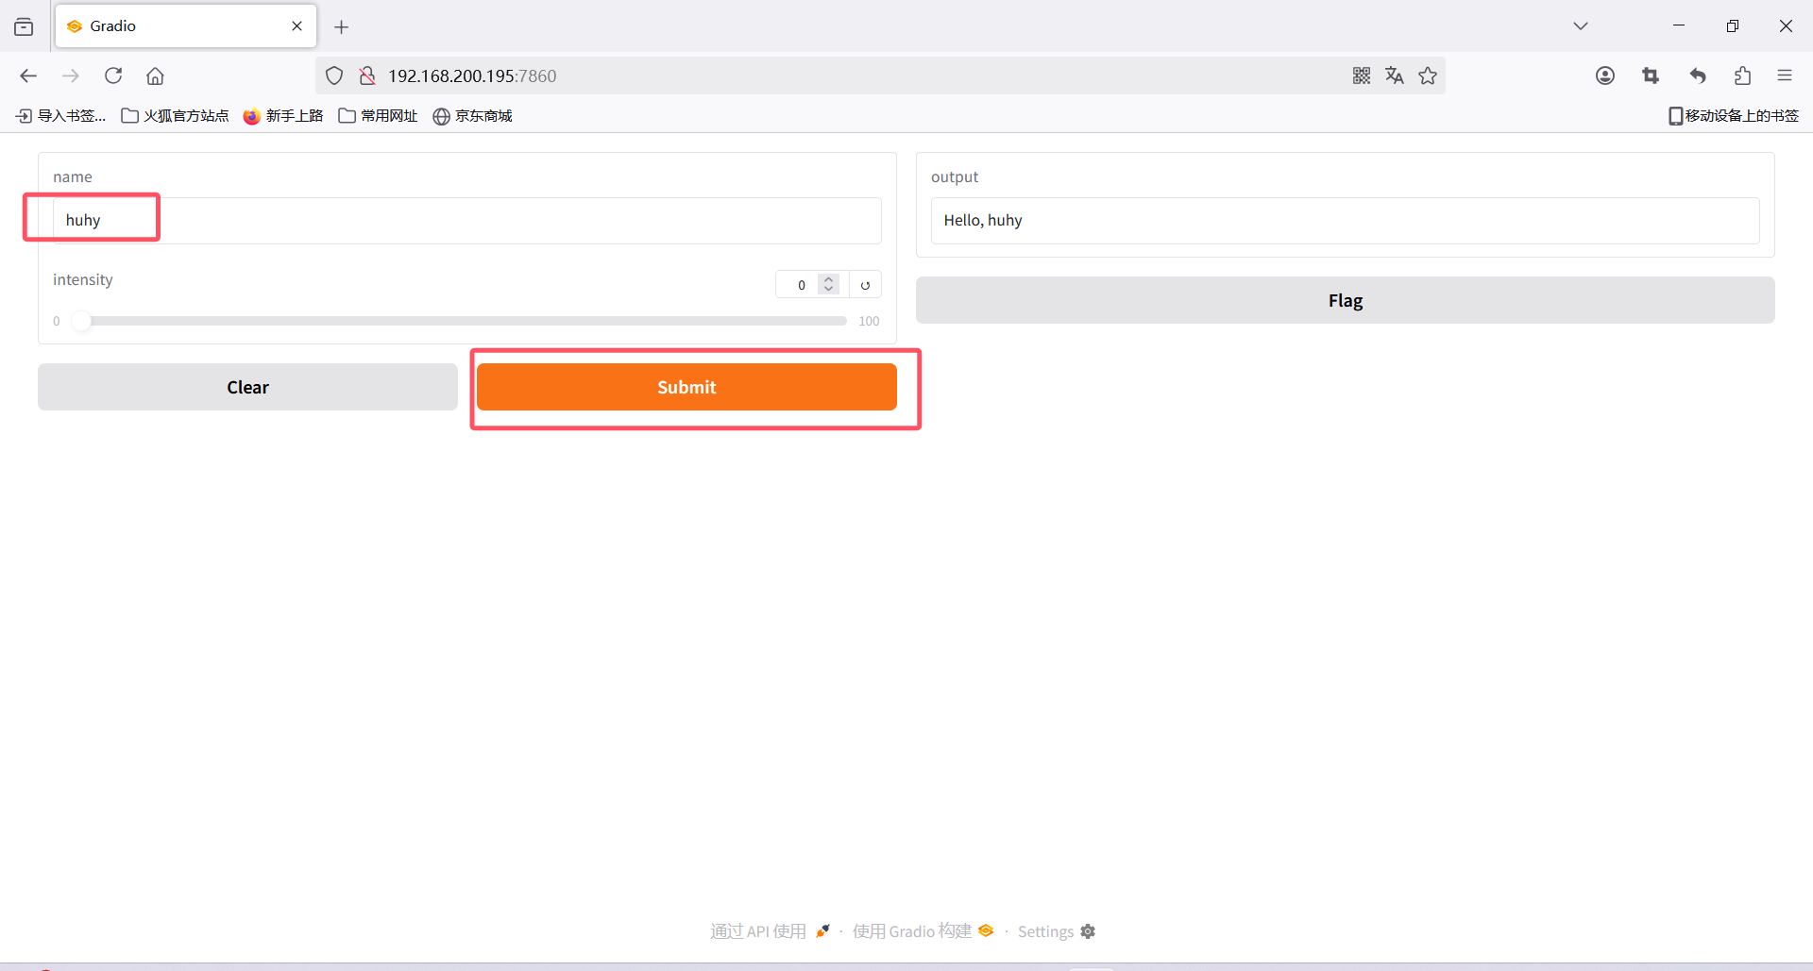Reset the intensity slider value

pos(865,284)
